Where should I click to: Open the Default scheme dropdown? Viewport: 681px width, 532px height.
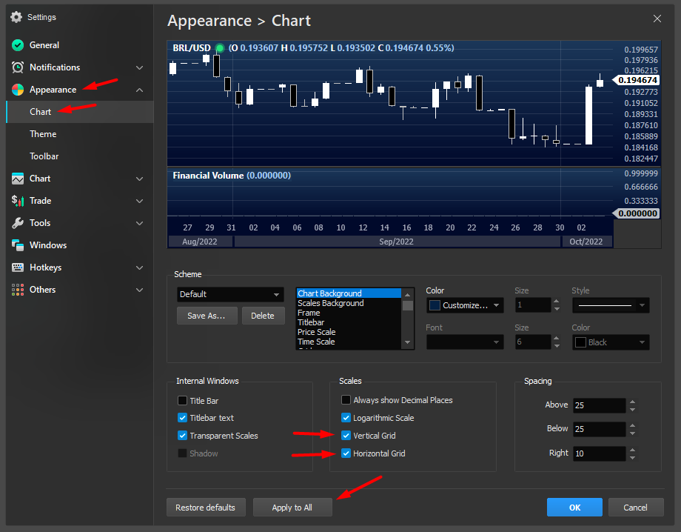tap(229, 294)
